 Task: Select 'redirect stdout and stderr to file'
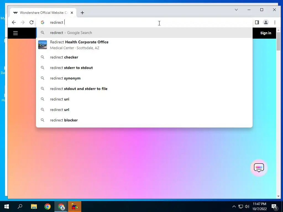(144, 89)
